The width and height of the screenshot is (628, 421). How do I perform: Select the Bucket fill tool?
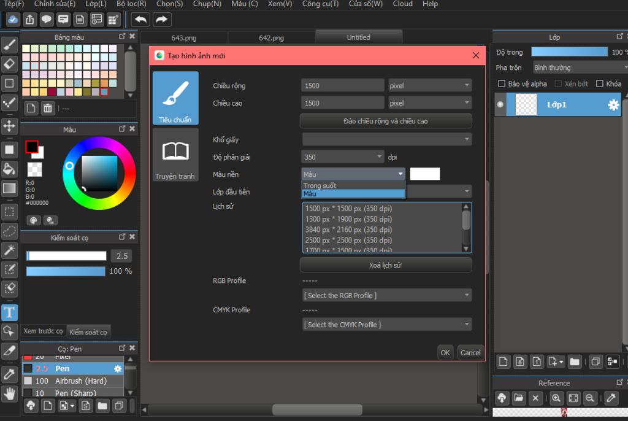[9, 169]
